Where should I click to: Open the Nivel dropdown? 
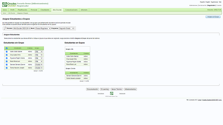pyautogui.click(x=43, y=28)
